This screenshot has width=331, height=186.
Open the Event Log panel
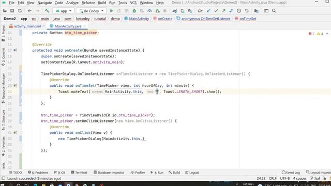coord(291,173)
